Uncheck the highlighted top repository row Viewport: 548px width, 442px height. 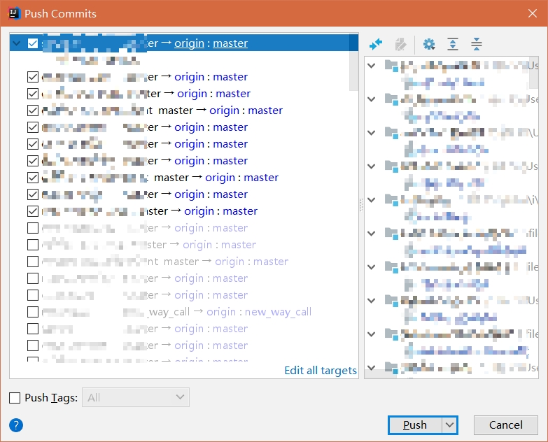coord(33,43)
